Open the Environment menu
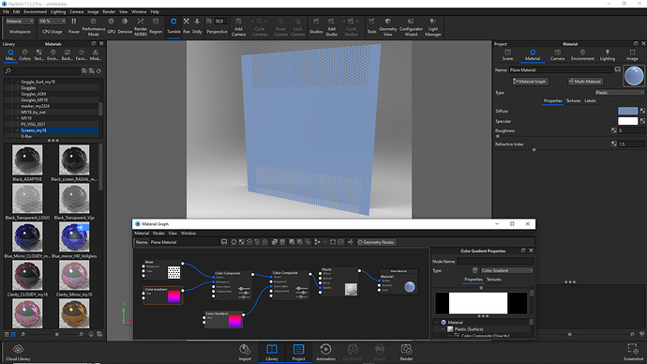647x364 pixels. [x=35, y=11]
